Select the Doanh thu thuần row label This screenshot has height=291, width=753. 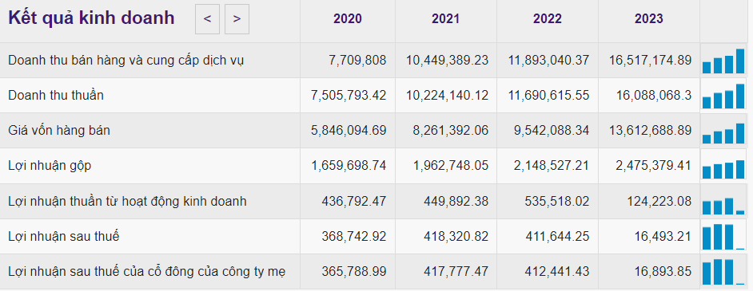[x=56, y=95]
